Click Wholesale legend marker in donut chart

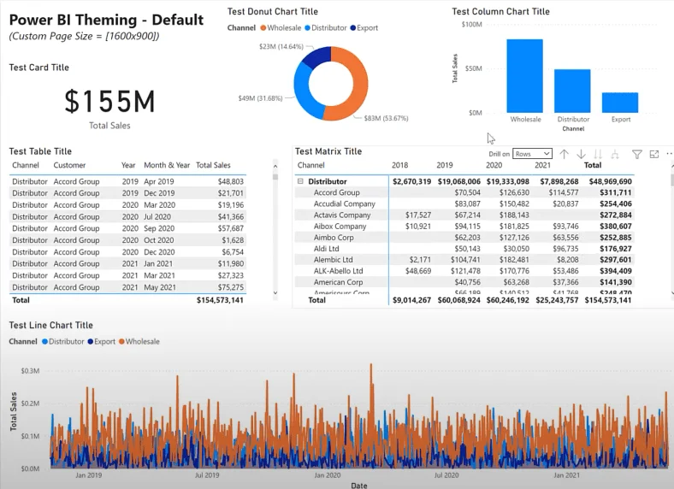point(263,28)
